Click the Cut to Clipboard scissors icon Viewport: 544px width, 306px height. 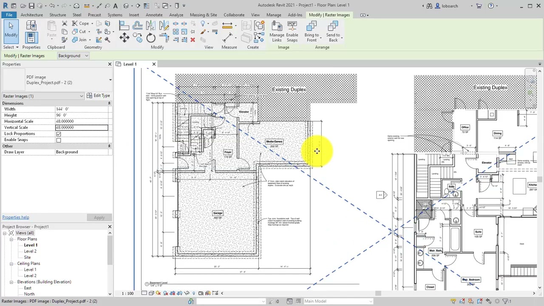65,24
